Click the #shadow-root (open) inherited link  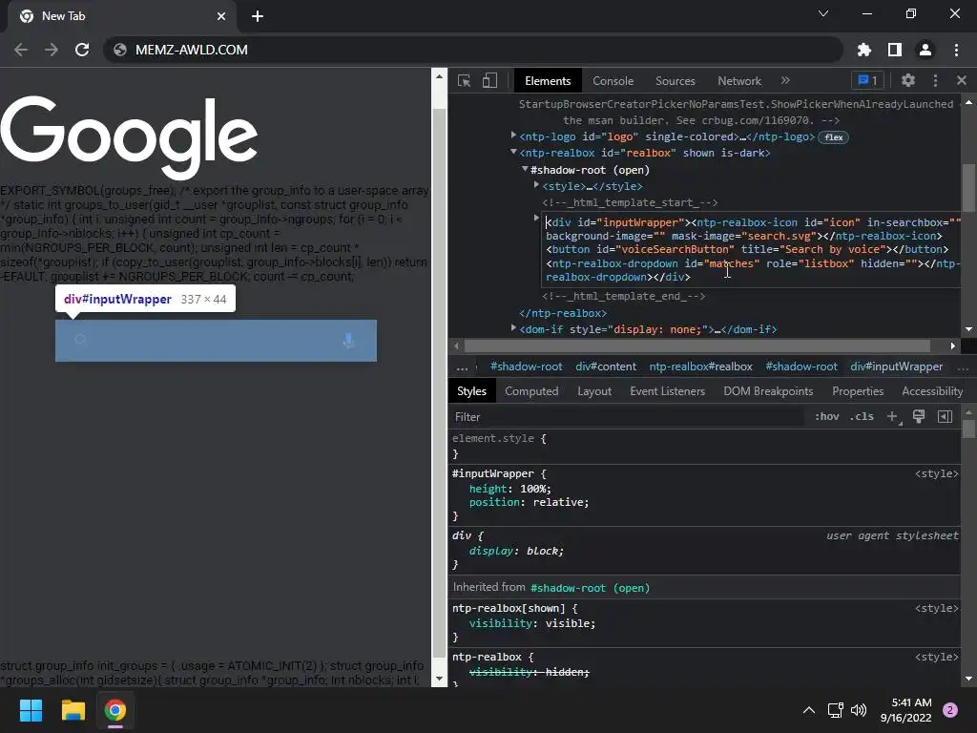pos(590,588)
